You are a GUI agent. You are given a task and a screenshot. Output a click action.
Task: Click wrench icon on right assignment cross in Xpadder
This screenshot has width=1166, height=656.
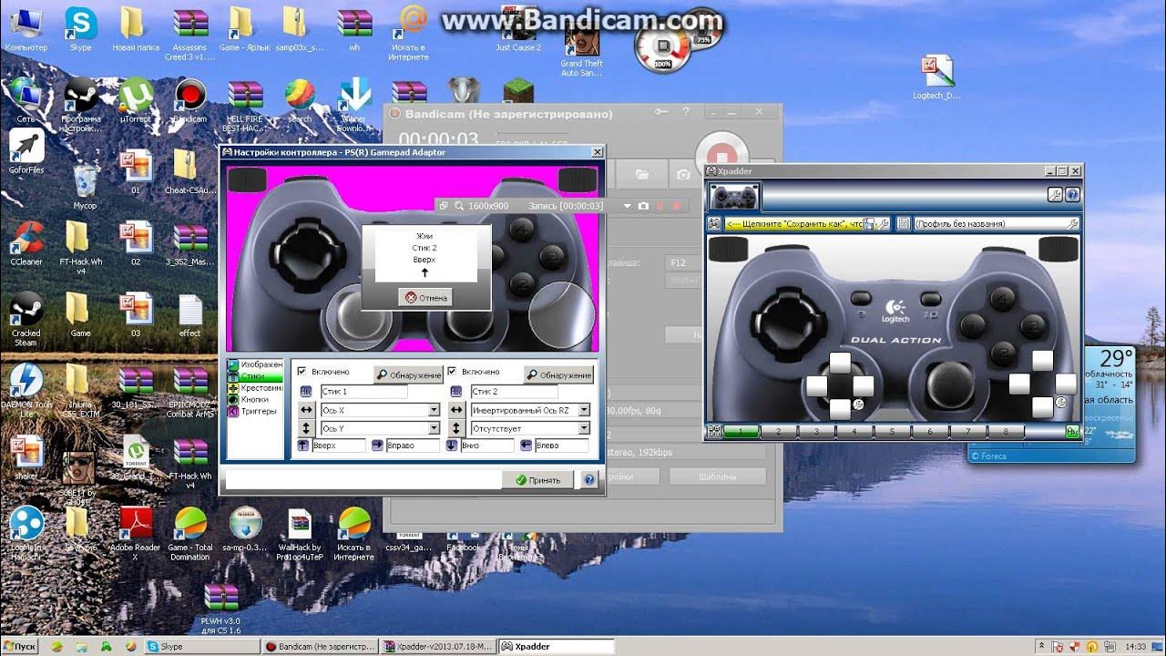pos(1061,402)
